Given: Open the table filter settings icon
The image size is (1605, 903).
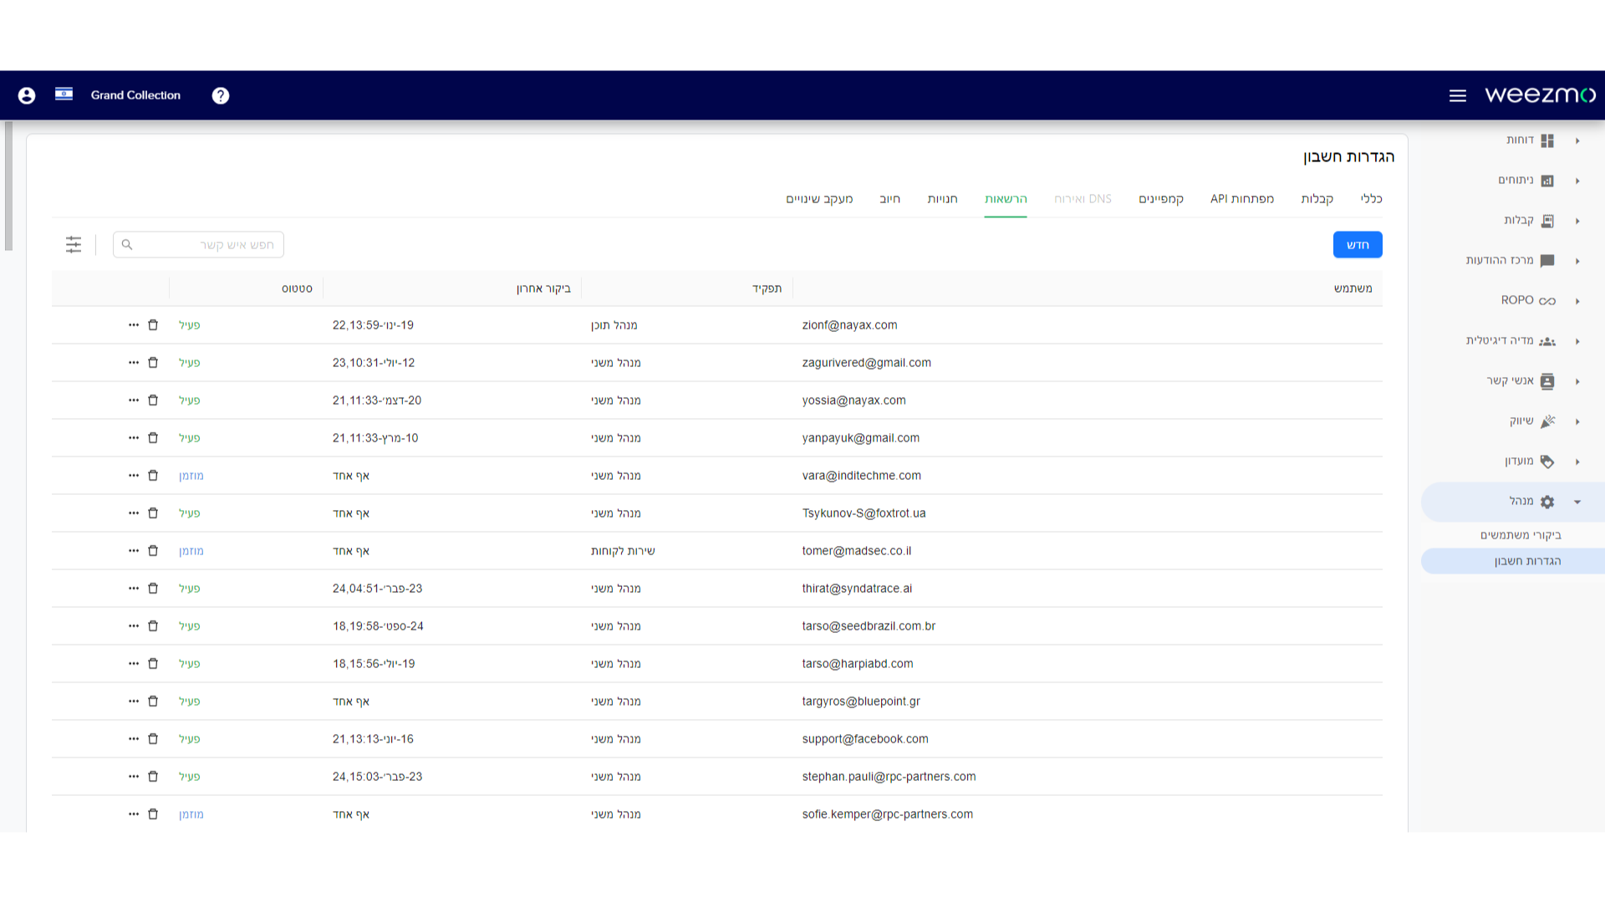Looking at the screenshot, I should [74, 244].
